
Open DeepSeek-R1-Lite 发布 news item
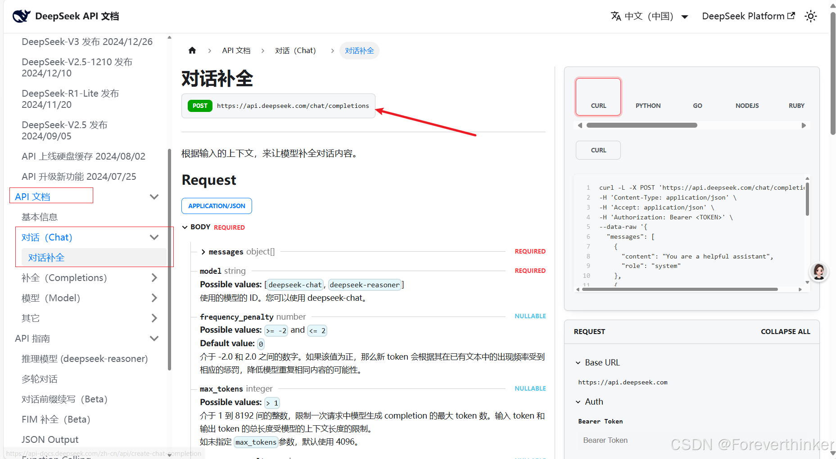[70, 99]
